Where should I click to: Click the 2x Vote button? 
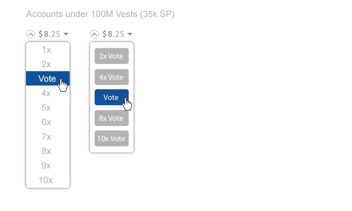pyautogui.click(x=112, y=56)
